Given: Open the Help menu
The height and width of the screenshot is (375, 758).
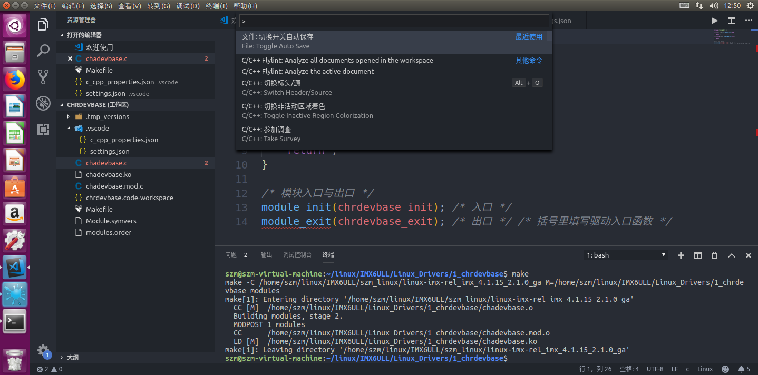Looking at the screenshot, I should point(245,6).
